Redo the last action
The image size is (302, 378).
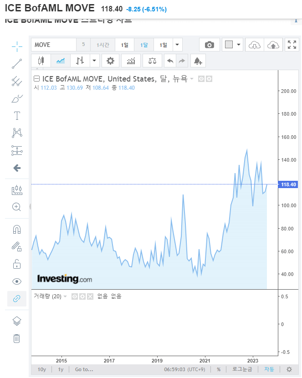(x=182, y=61)
